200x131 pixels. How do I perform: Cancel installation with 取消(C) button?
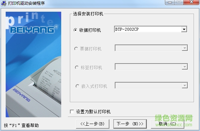167,124
